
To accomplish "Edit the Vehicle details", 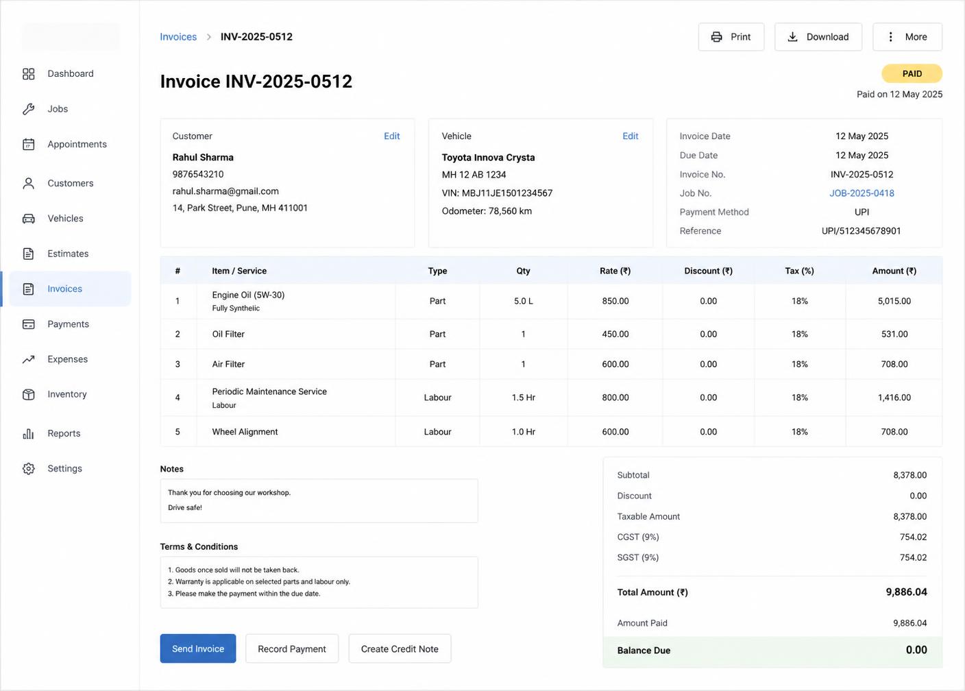I will pyautogui.click(x=631, y=136).
